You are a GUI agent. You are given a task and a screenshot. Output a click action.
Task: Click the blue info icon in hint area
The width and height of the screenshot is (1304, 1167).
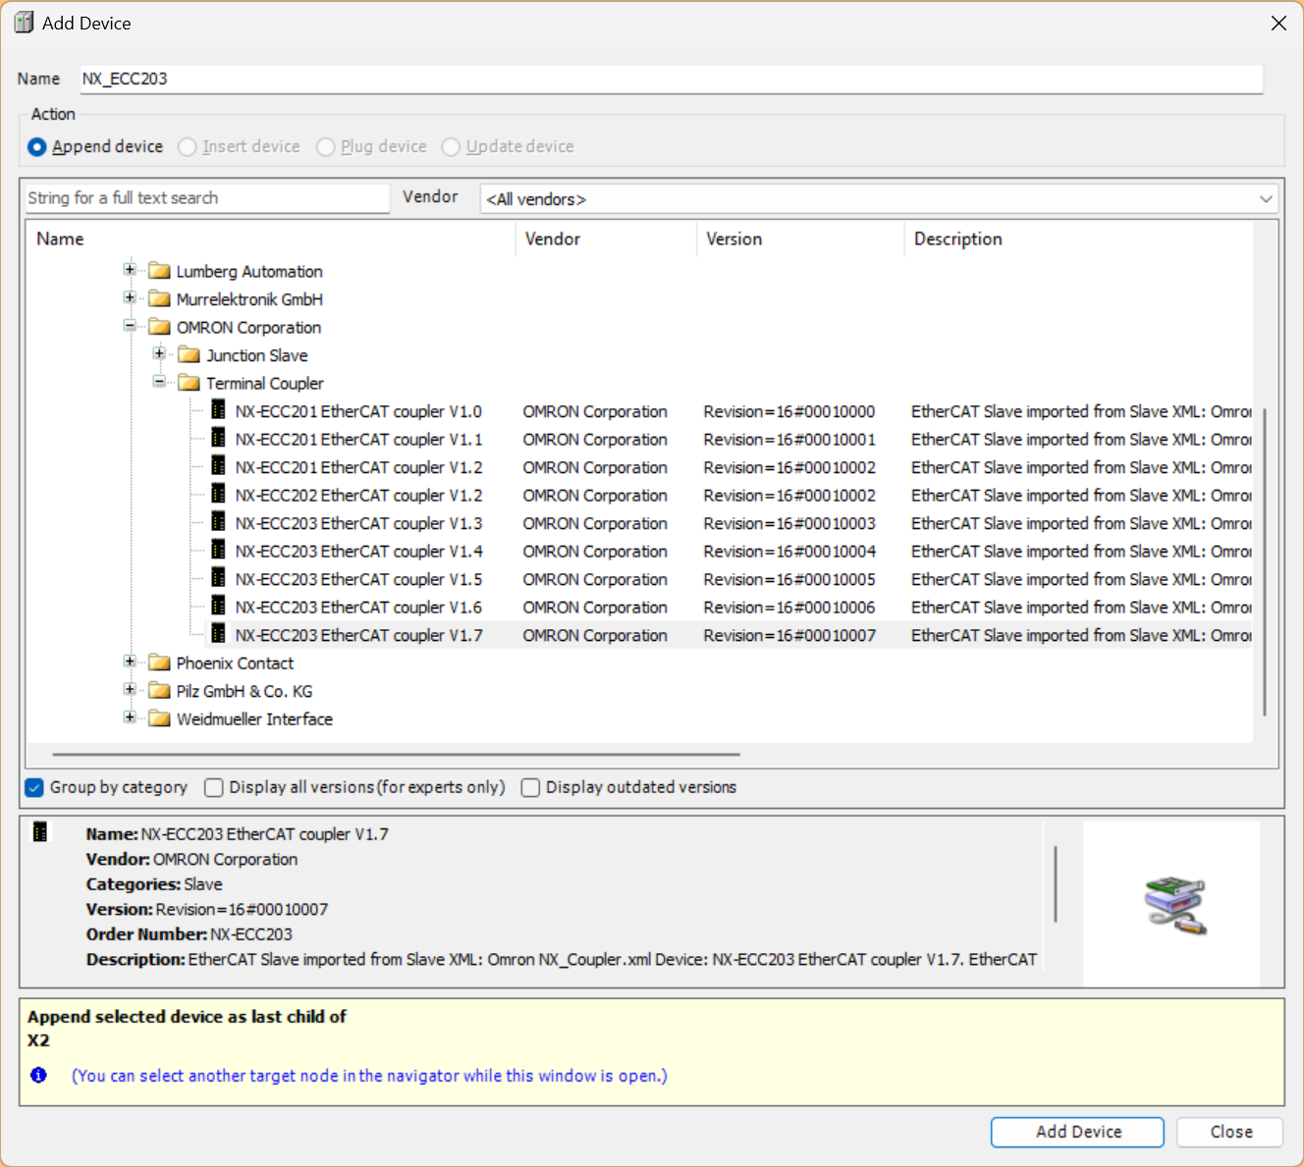[38, 1075]
